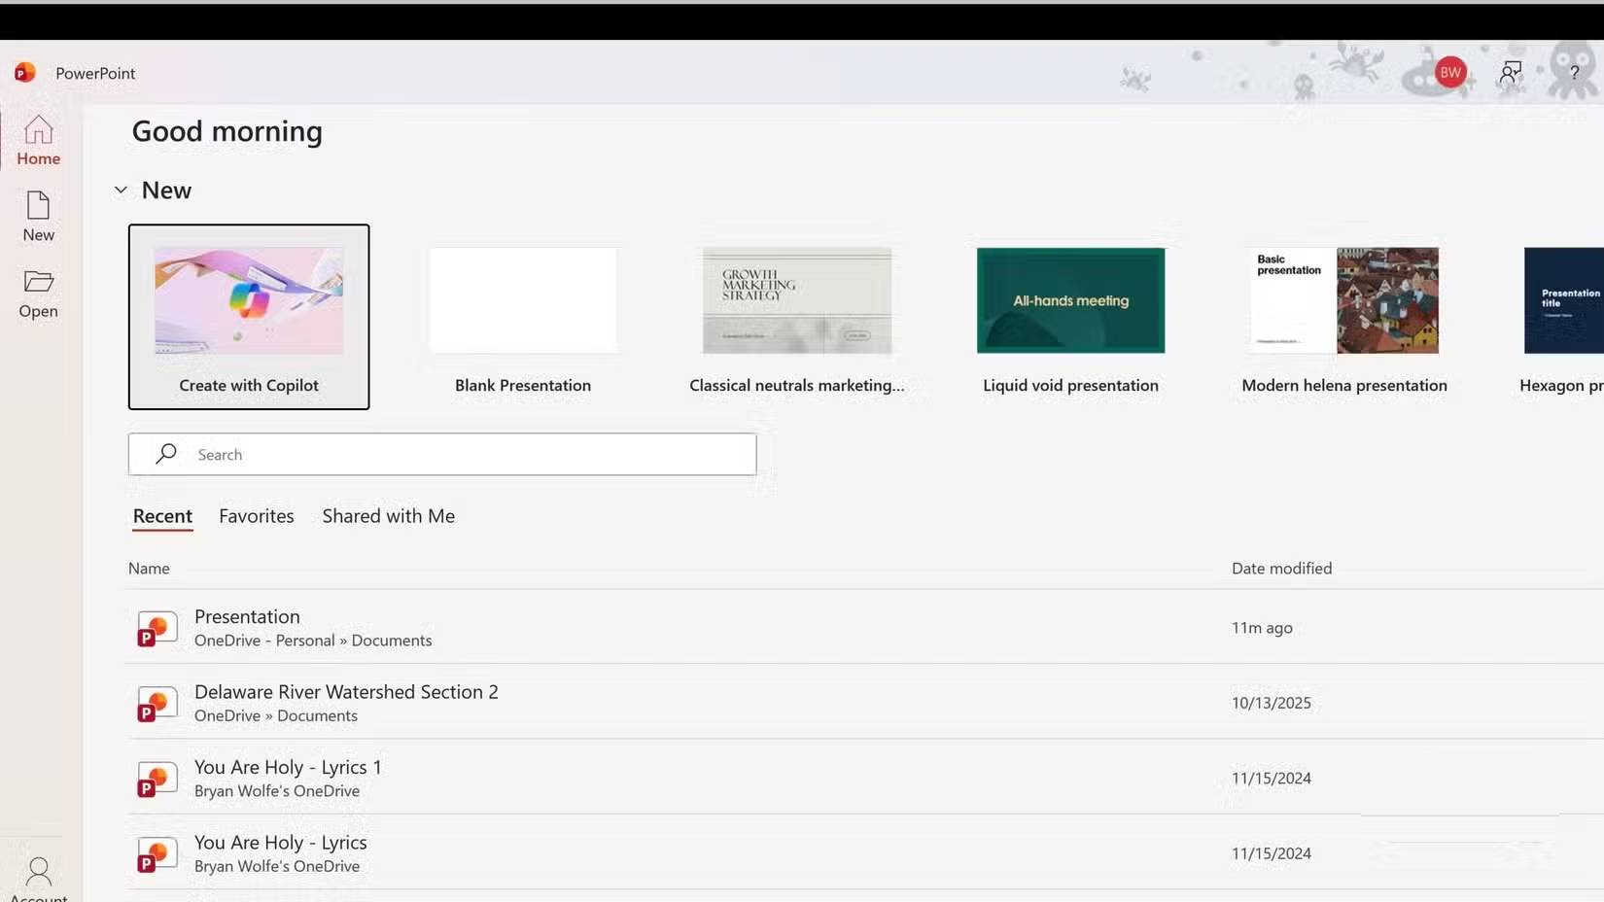This screenshot has width=1604, height=902.
Task: Click the search magnifier icon
Action: [x=166, y=454]
